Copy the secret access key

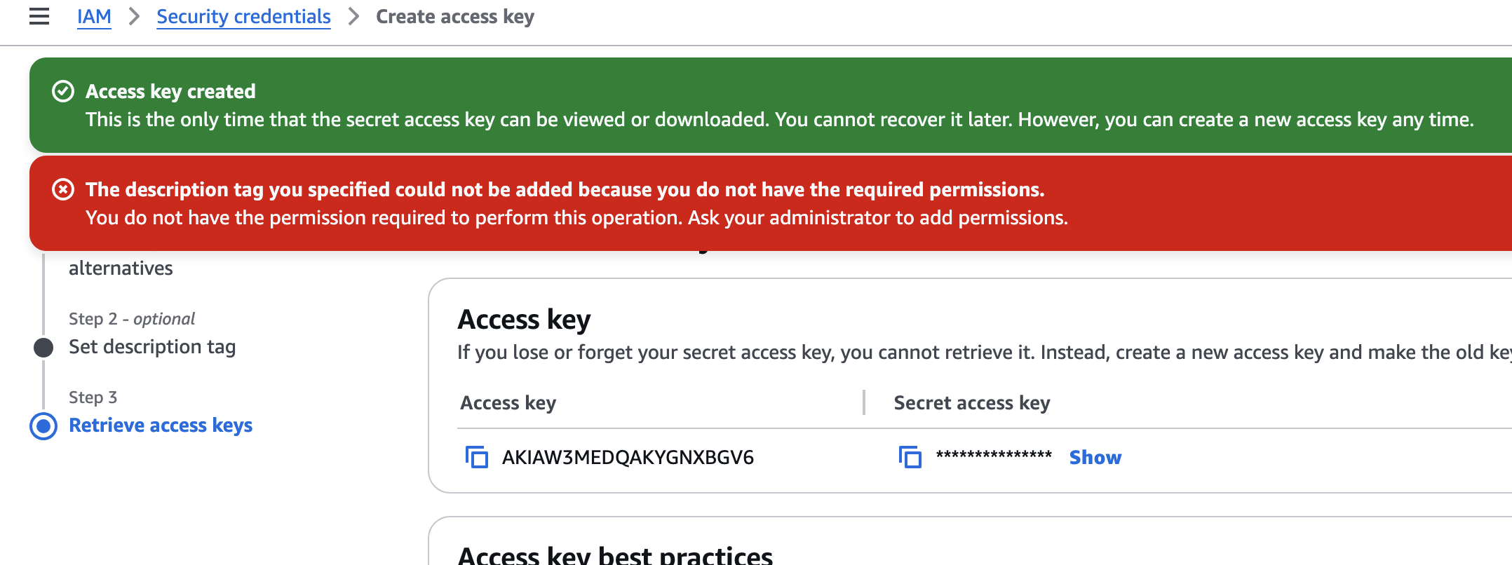[x=910, y=457]
